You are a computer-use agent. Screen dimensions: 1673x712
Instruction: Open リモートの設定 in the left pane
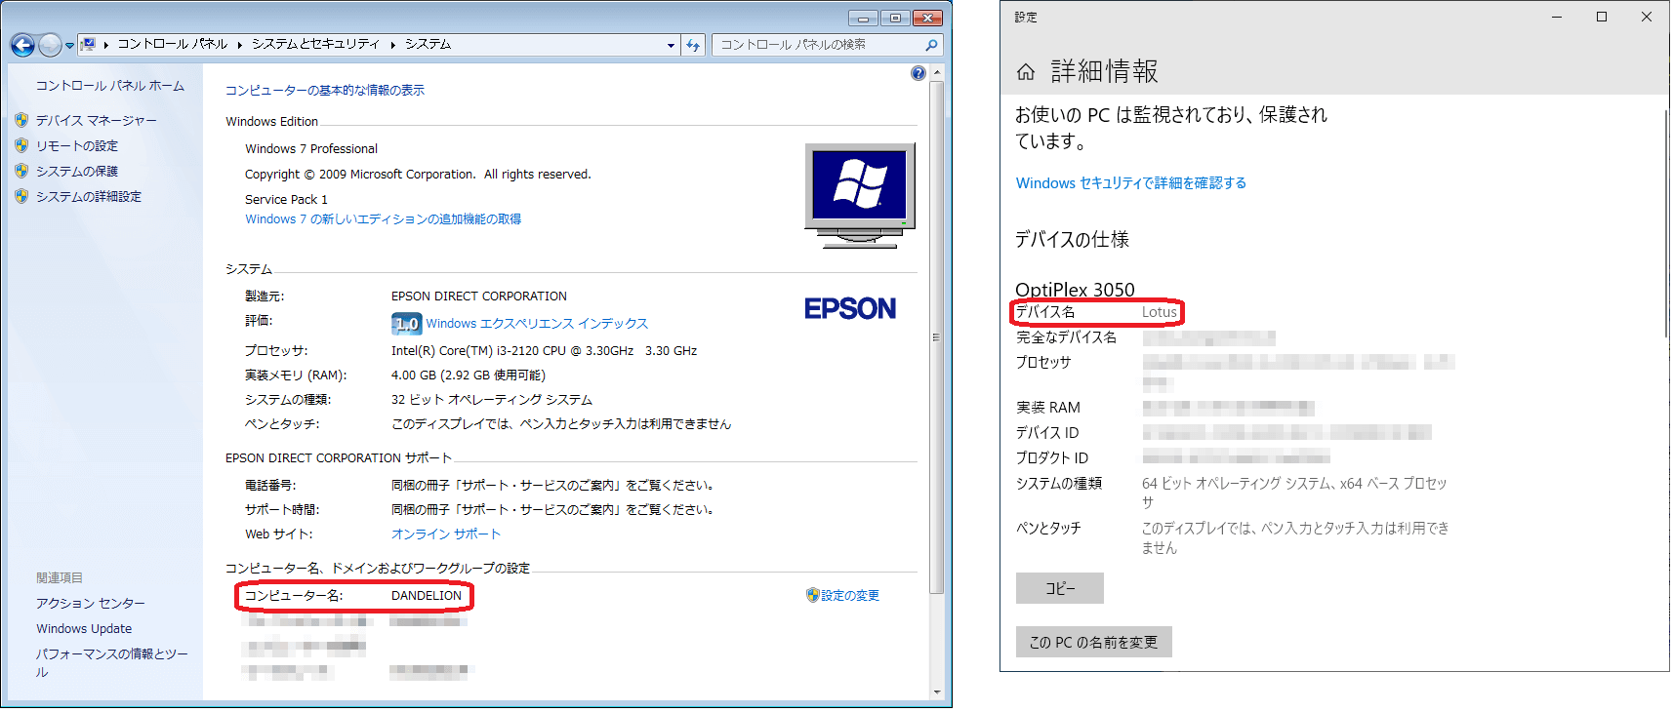(x=76, y=146)
